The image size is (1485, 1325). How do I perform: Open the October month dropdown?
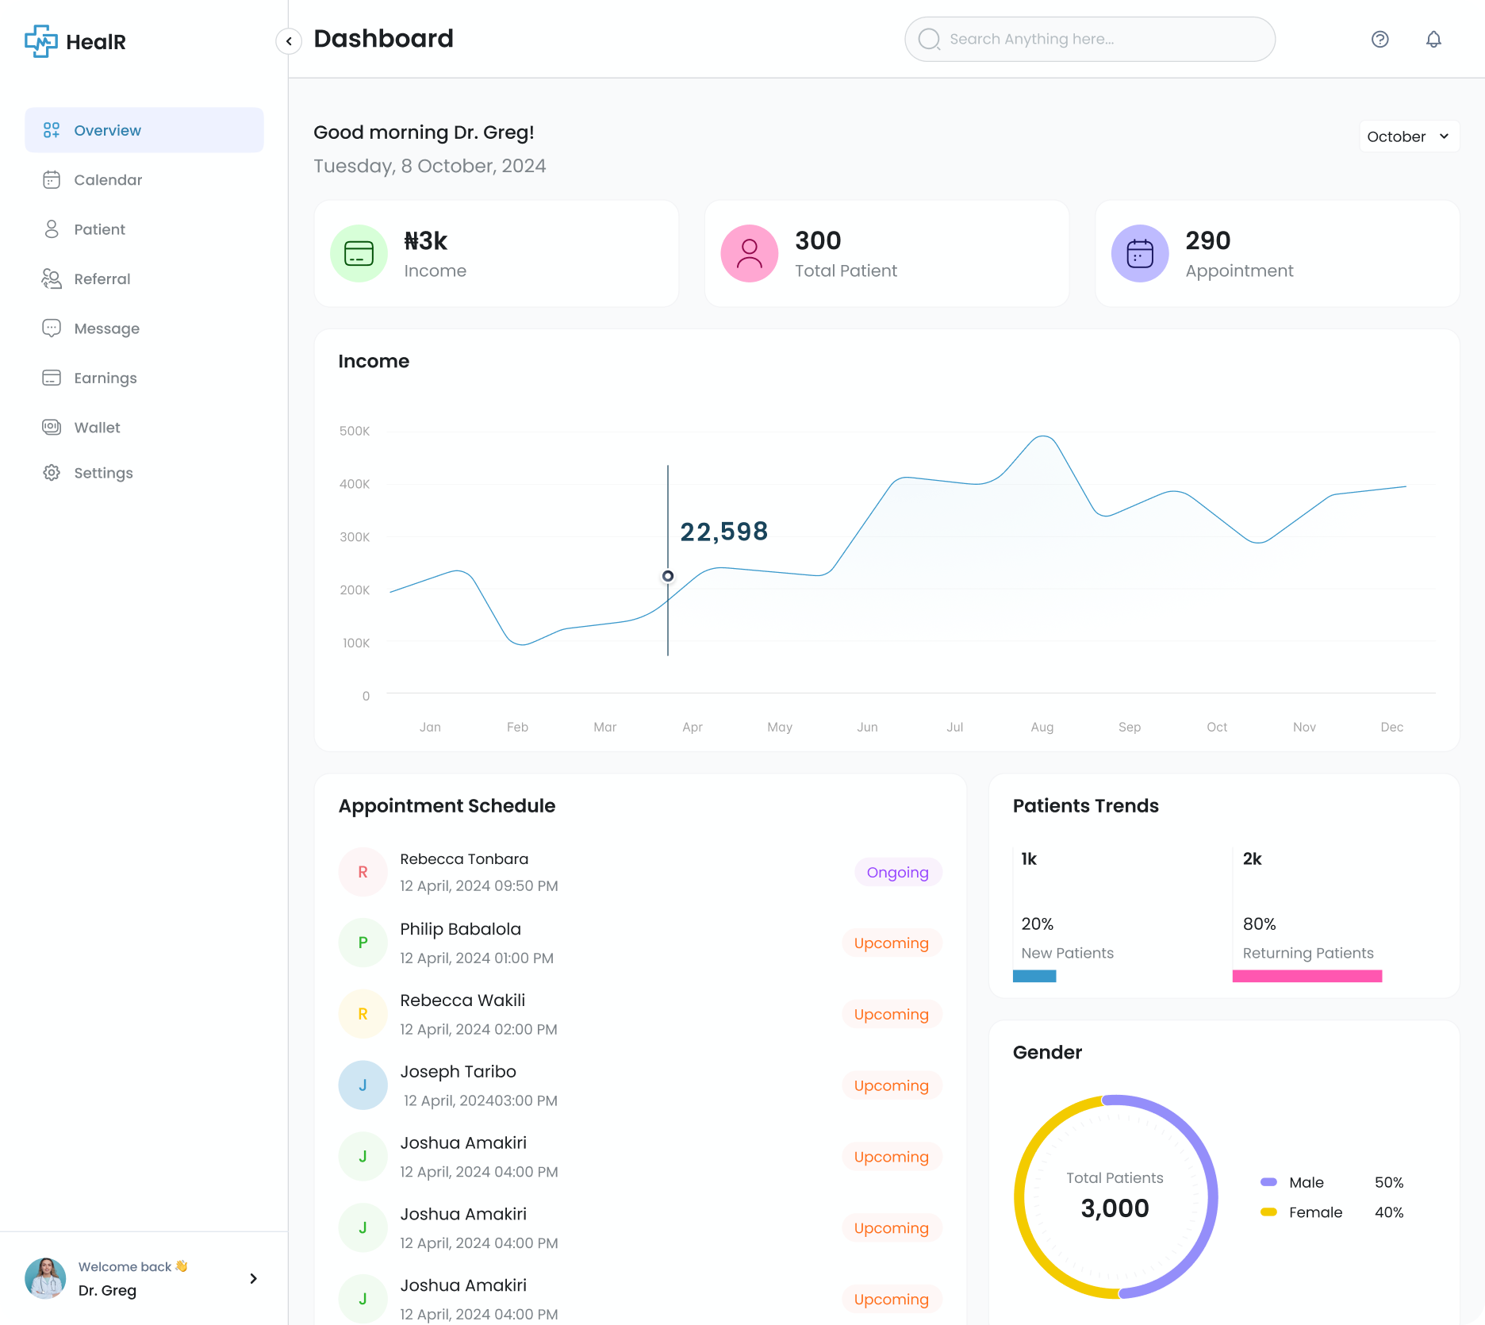tap(1408, 136)
